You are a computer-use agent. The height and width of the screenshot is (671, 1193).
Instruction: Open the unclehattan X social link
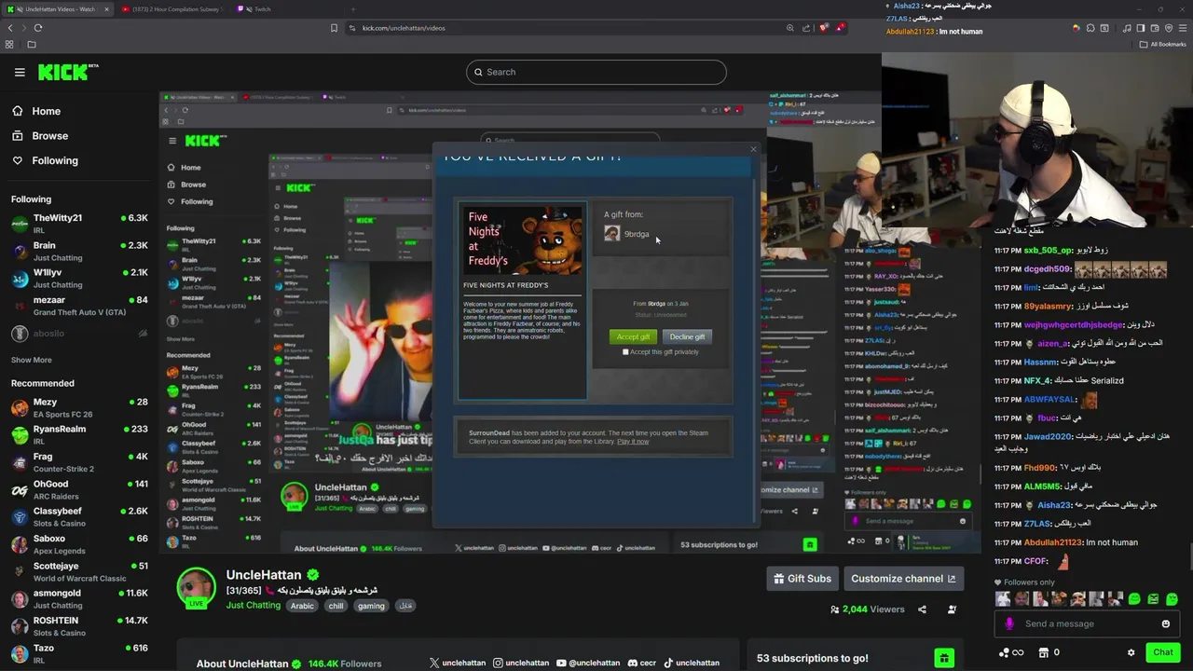(x=458, y=663)
